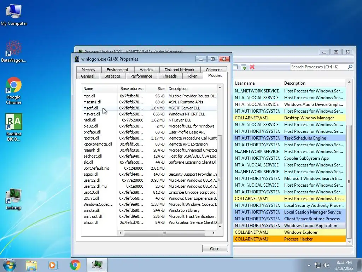This screenshot has height=272, width=362.
Task: Click the red X terminate icon in Process Hacker toolbar
Action: point(252,67)
